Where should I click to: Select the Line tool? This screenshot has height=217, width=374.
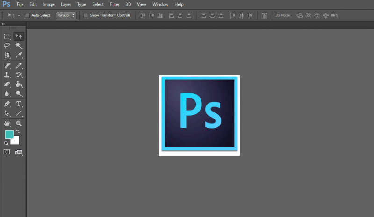click(19, 113)
